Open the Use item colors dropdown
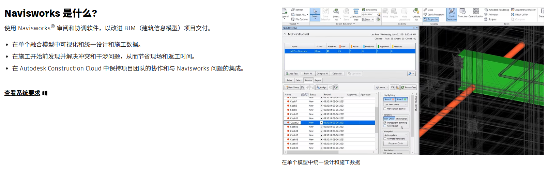Image resolution: width=549 pixels, height=171 pixels. (x=395, y=105)
